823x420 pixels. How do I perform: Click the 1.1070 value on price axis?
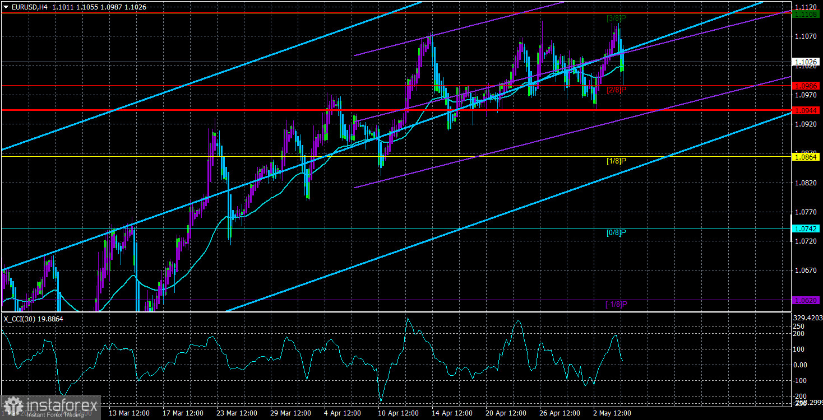point(805,36)
